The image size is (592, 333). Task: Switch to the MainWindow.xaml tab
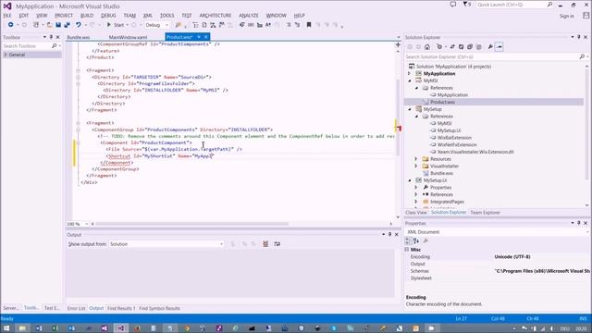tap(128, 37)
